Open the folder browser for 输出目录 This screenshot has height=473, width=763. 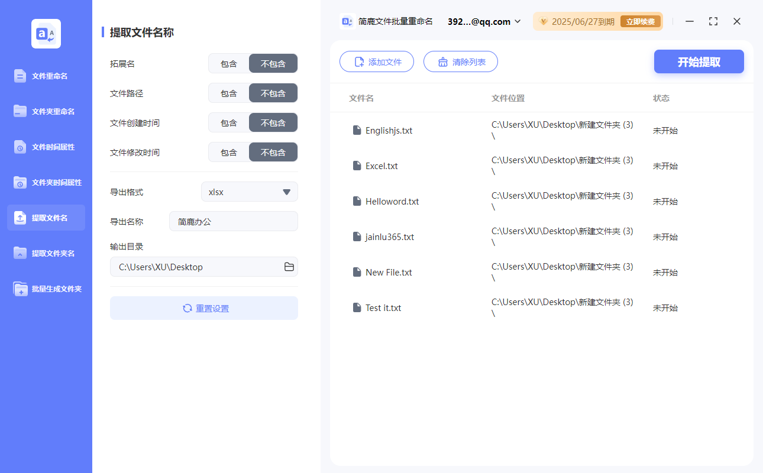289,267
